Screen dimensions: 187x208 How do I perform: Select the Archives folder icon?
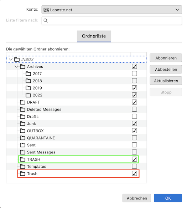pyautogui.click(x=22, y=67)
